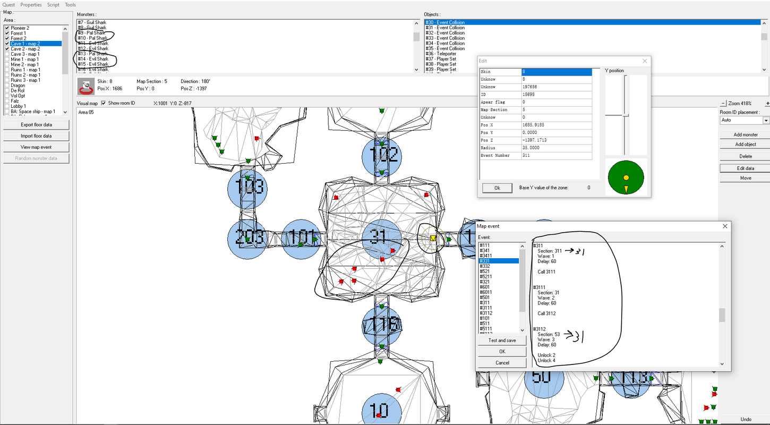
Task: Open the Quest menu
Action: (9, 5)
